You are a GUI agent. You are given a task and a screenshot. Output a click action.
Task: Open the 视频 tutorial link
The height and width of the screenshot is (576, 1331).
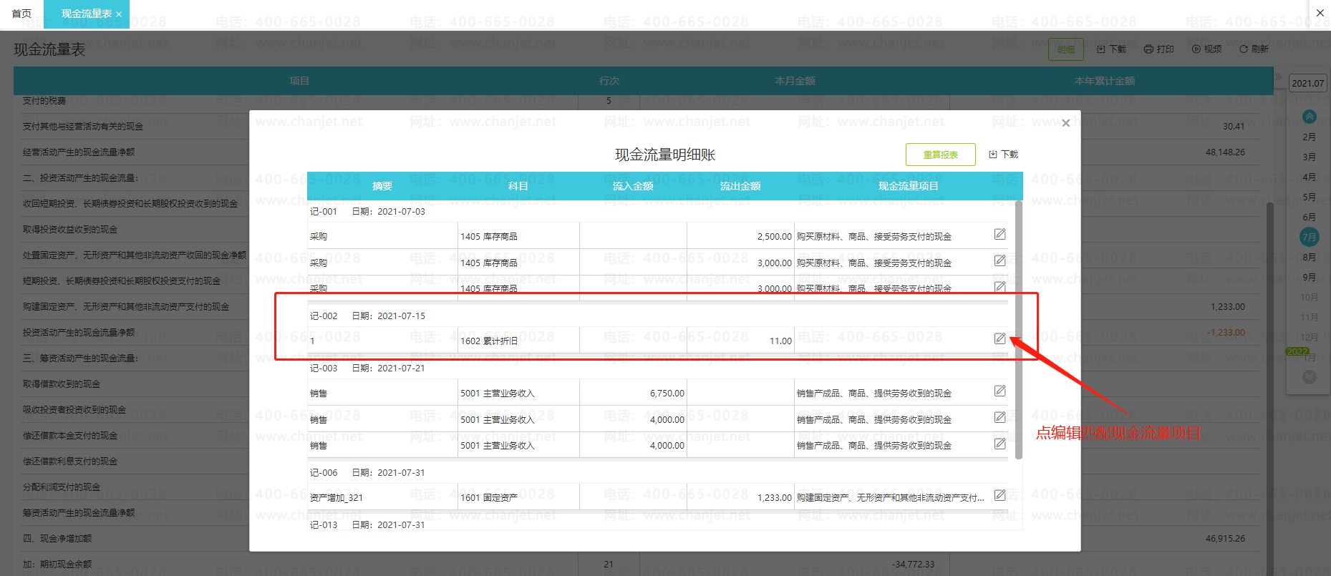point(1206,49)
